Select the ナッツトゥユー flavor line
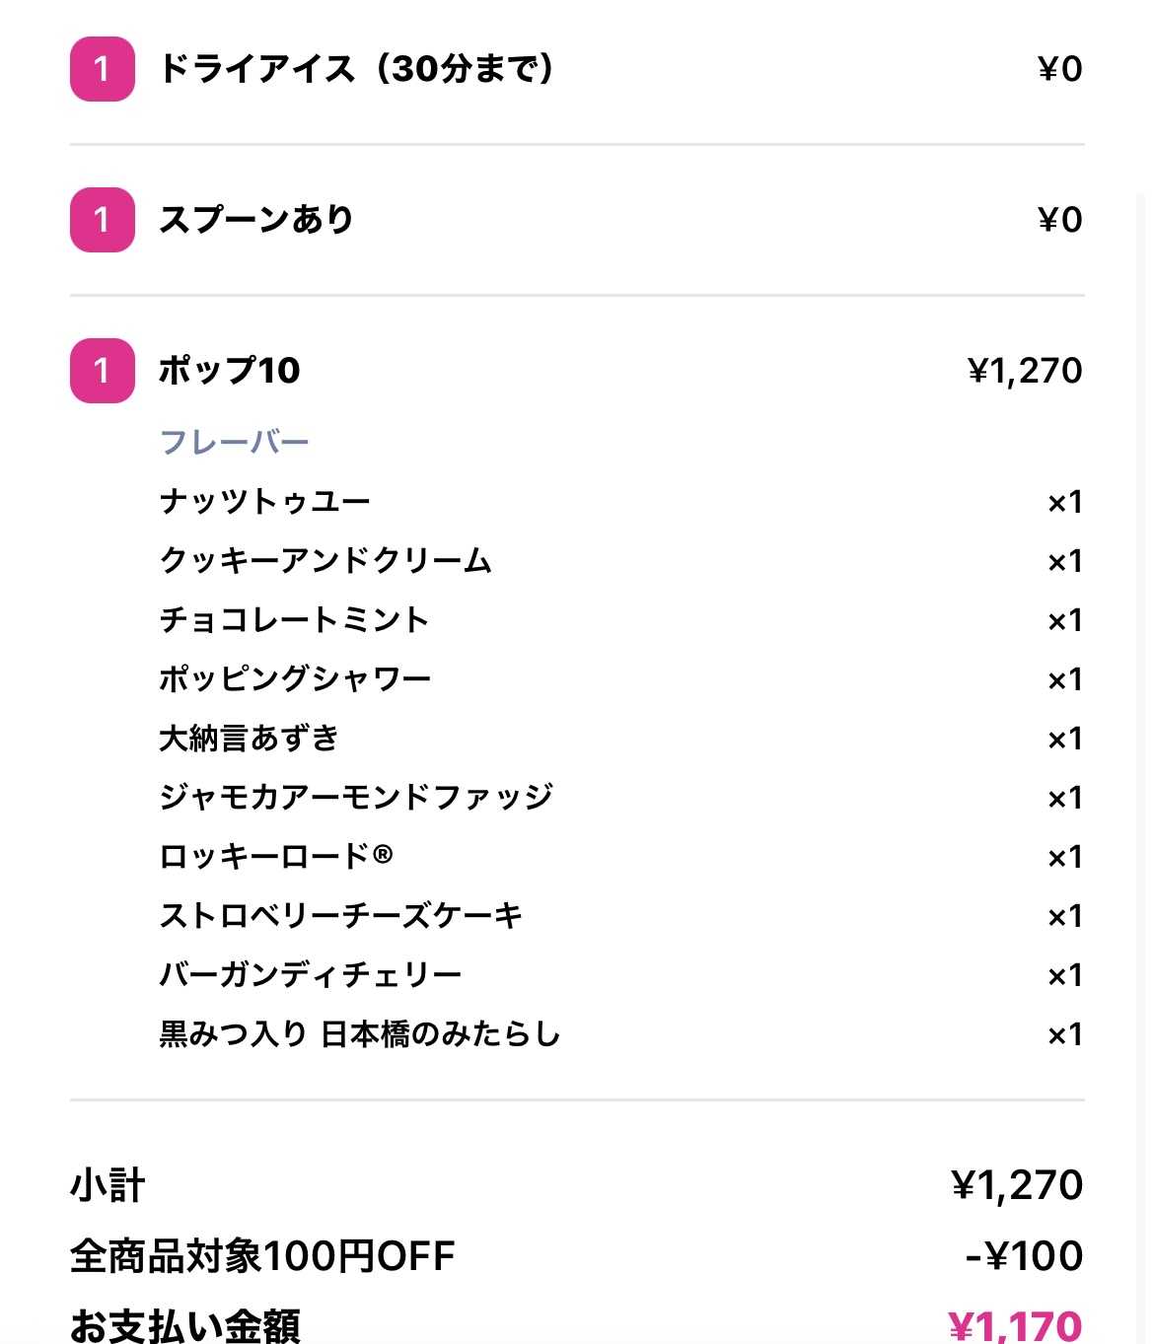This screenshot has width=1154, height=1344. coord(264,502)
